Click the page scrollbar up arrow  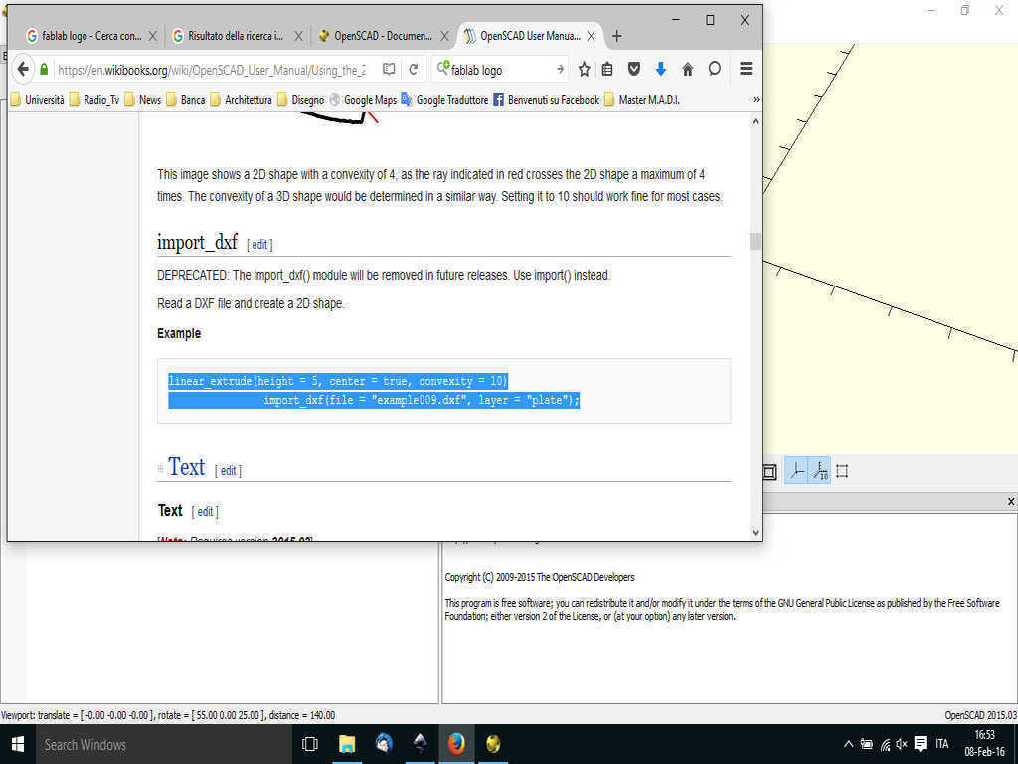[x=755, y=121]
